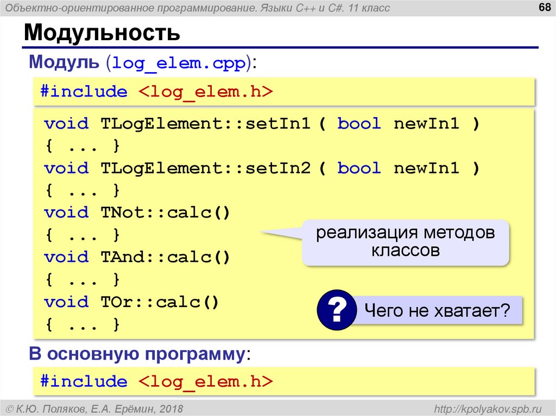Click the 'реализация методов классов' callout bubble
556x416 pixels.
(x=405, y=242)
